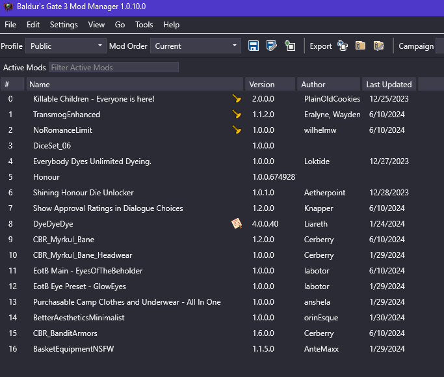Image resolution: width=444 pixels, height=377 pixels.
Task: Open the Profile dropdown showing Public
Action: pyautogui.click(x=66, y=46)
